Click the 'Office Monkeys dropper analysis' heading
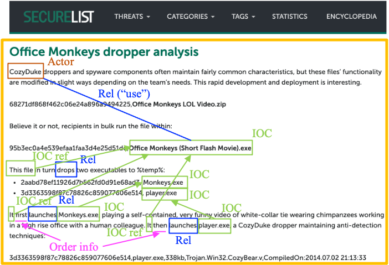Screen dimensions: 389x265 click(x=104, y=52)
